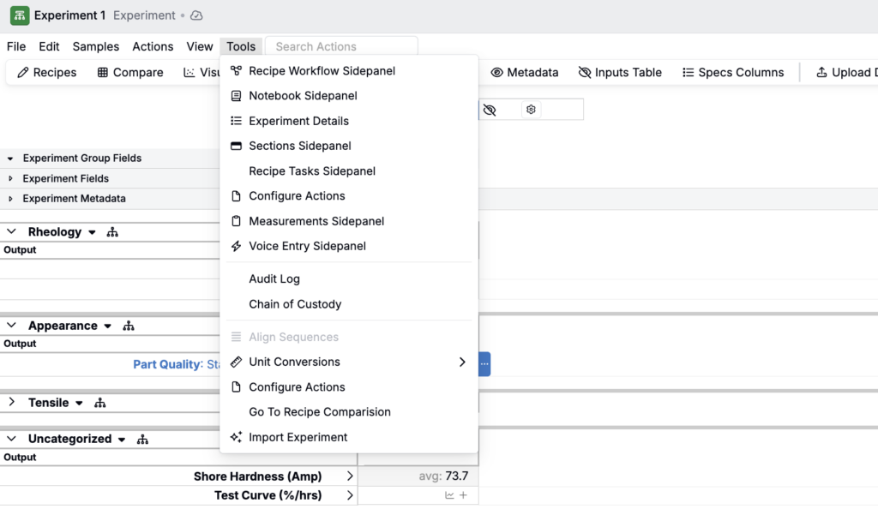Open the Compare view from the toolbar

130,73
